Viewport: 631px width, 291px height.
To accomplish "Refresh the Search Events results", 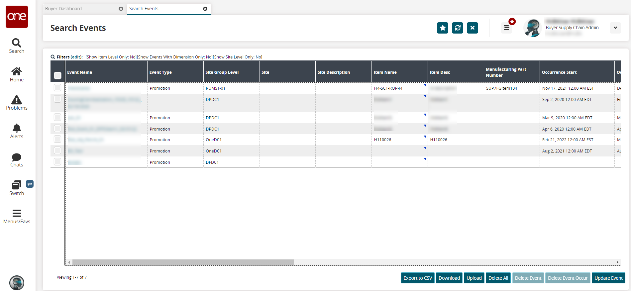I will coord(457,28).
